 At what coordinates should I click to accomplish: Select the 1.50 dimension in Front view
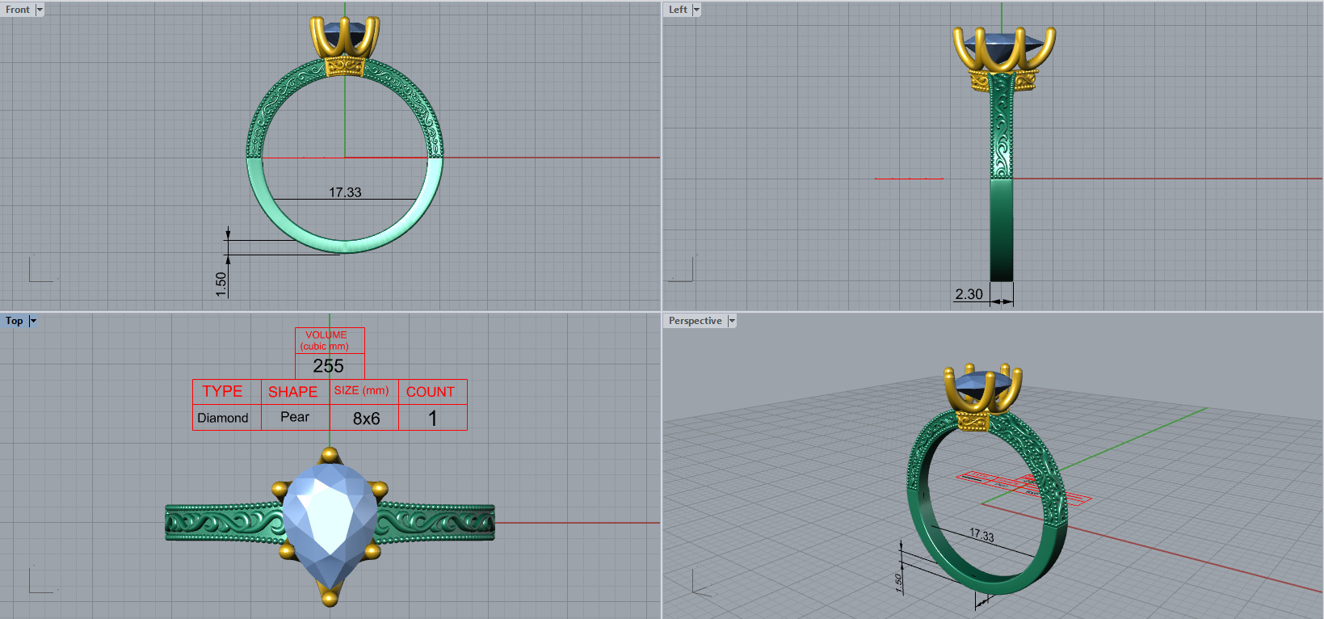pos(221,284)
